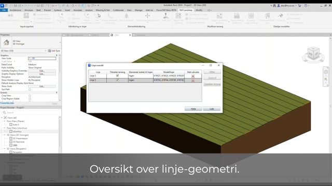Click the Help question mark icon

[x=306, y=6]
